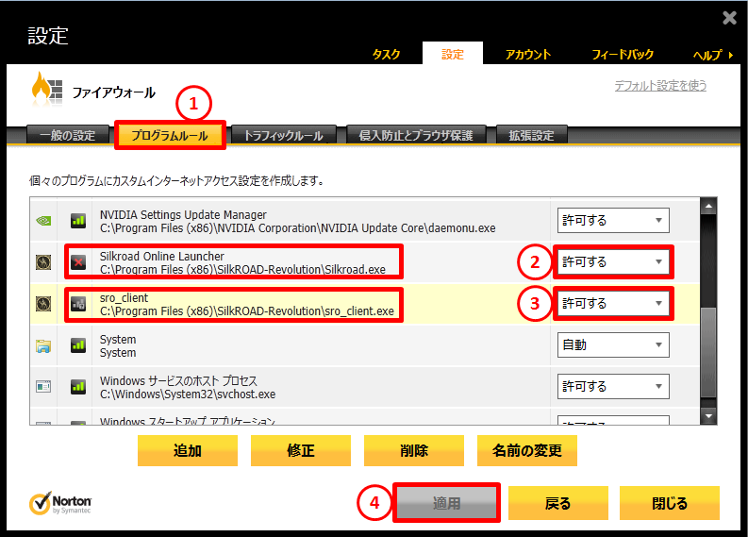Open the 自動 dropdown for System
Screen dimensions: 748x537
(613, 345)
